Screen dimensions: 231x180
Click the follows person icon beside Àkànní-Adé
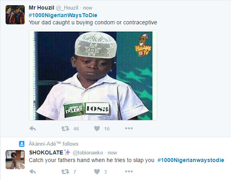pyautogui.click(x=22, y=144)
